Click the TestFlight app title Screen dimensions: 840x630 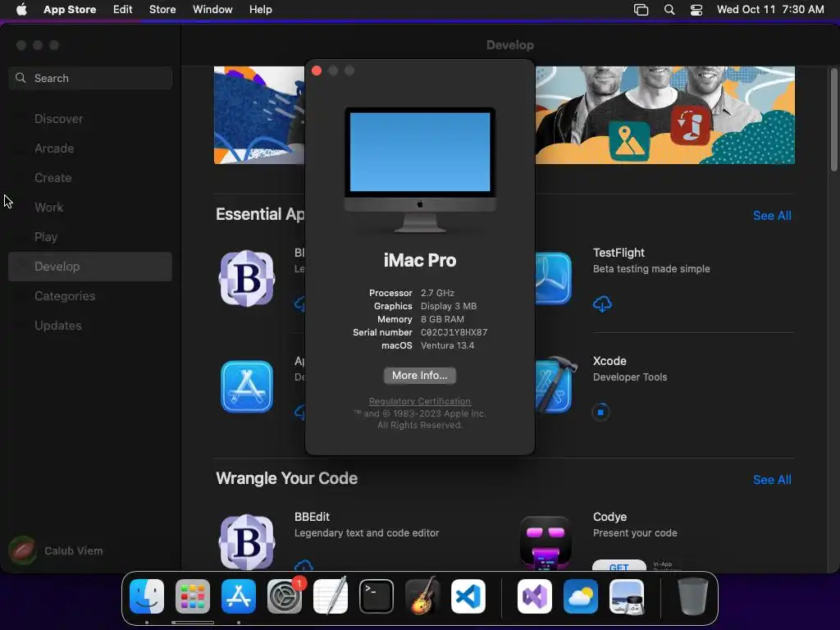[619, 253]
